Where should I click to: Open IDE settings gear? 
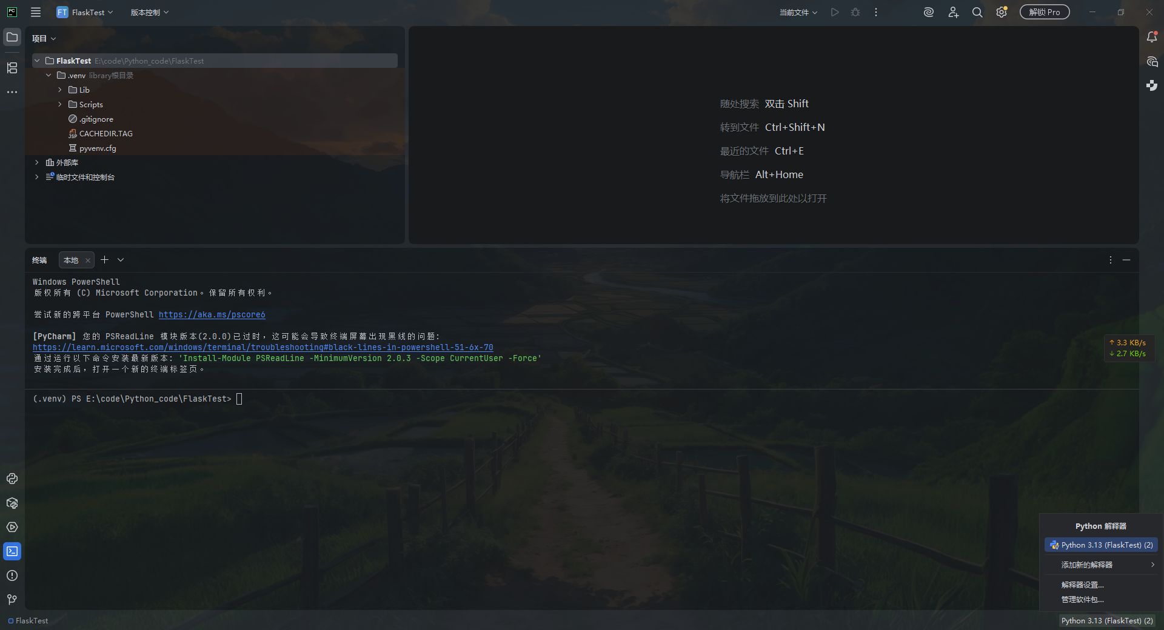tap(1002, 12)
